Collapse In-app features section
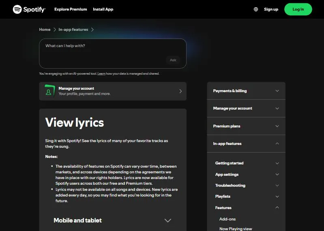 tap(246, 144)
